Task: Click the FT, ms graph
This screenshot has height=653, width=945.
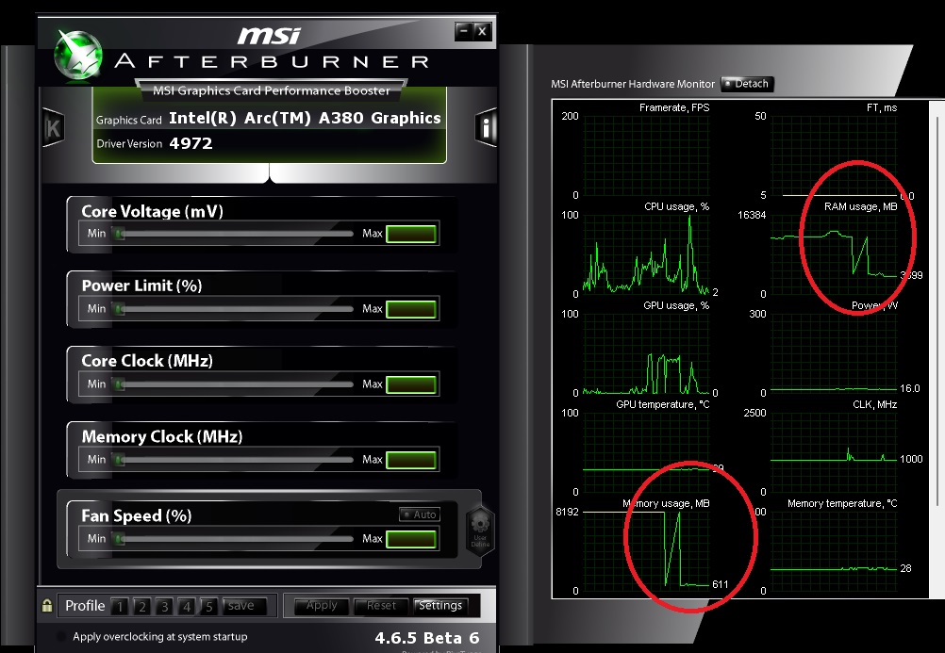Action: point(834,156)
